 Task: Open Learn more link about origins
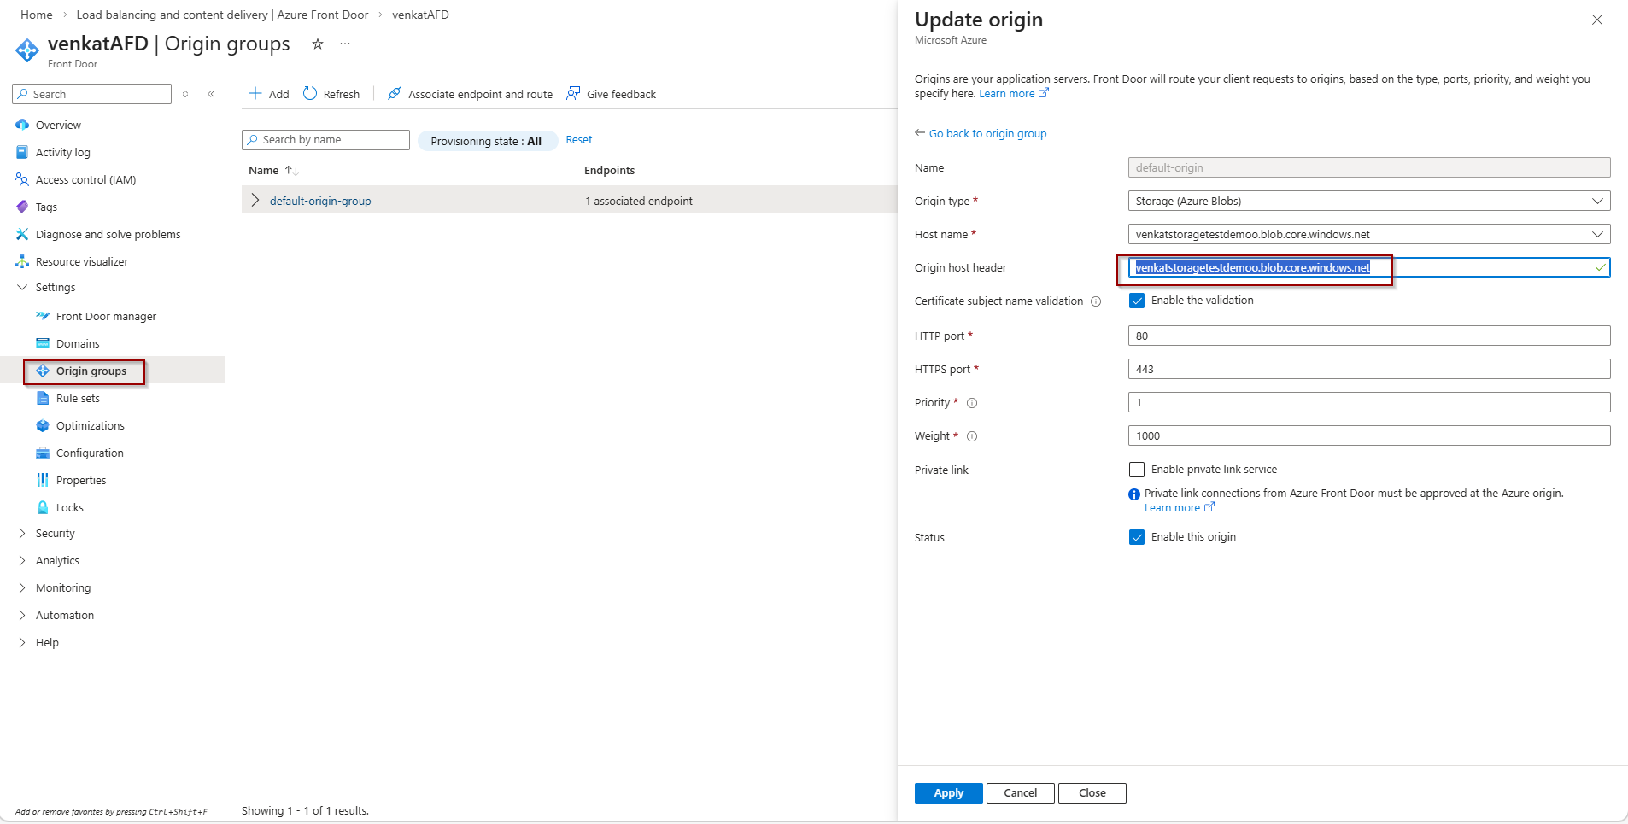click(x=1014, y=94)
